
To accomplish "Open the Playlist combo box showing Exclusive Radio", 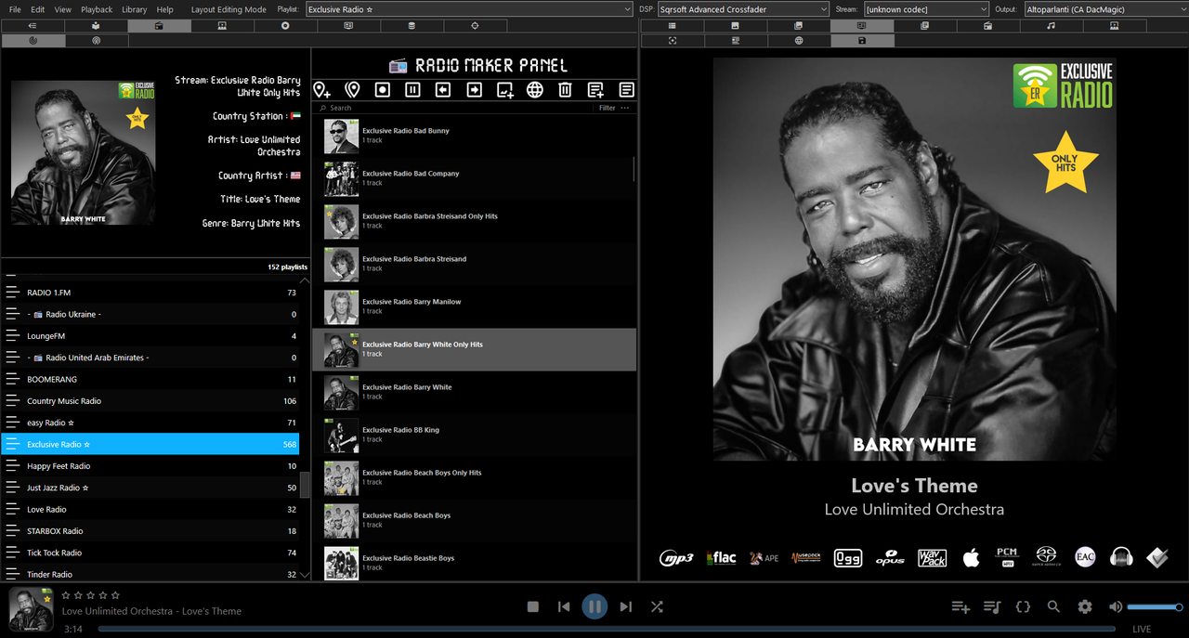I will click(469, 9).
